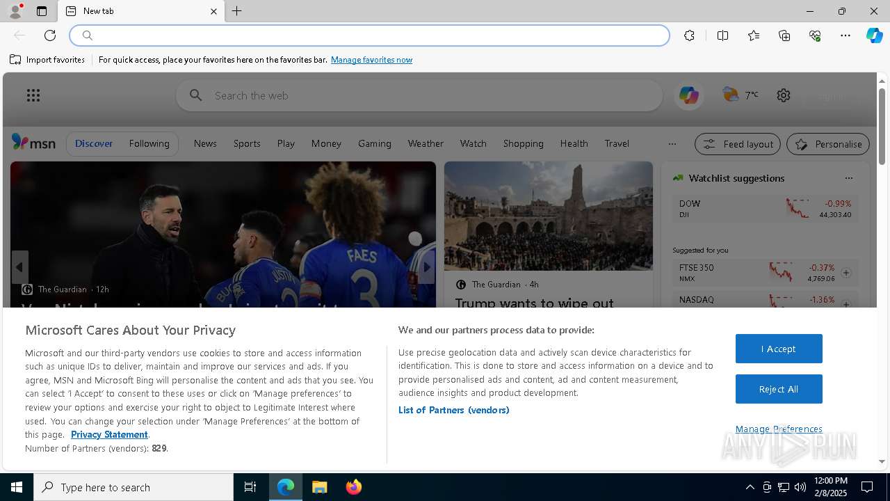The height and width of the screenshot is (501, 890).
Task: Open the Shopping menu item
Action: [x=524, y=143]
